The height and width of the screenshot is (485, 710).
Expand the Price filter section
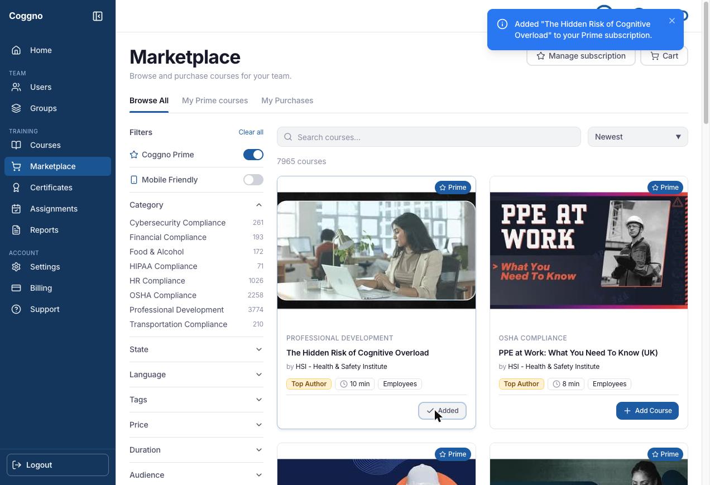196,425
